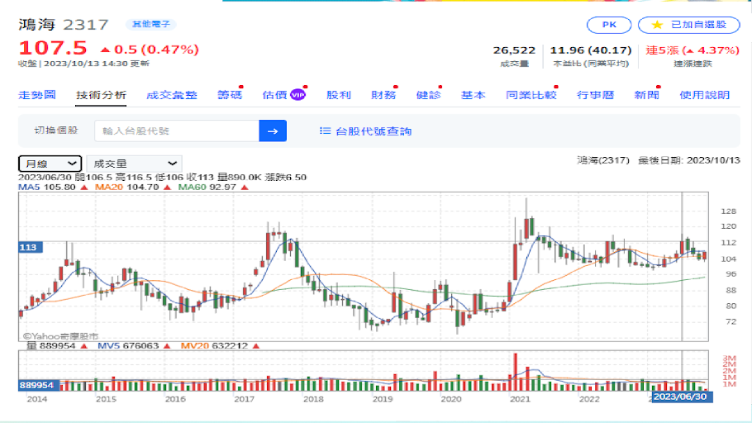
Task: Click the 889954 volume label on chart
Action: click(37, 385)
